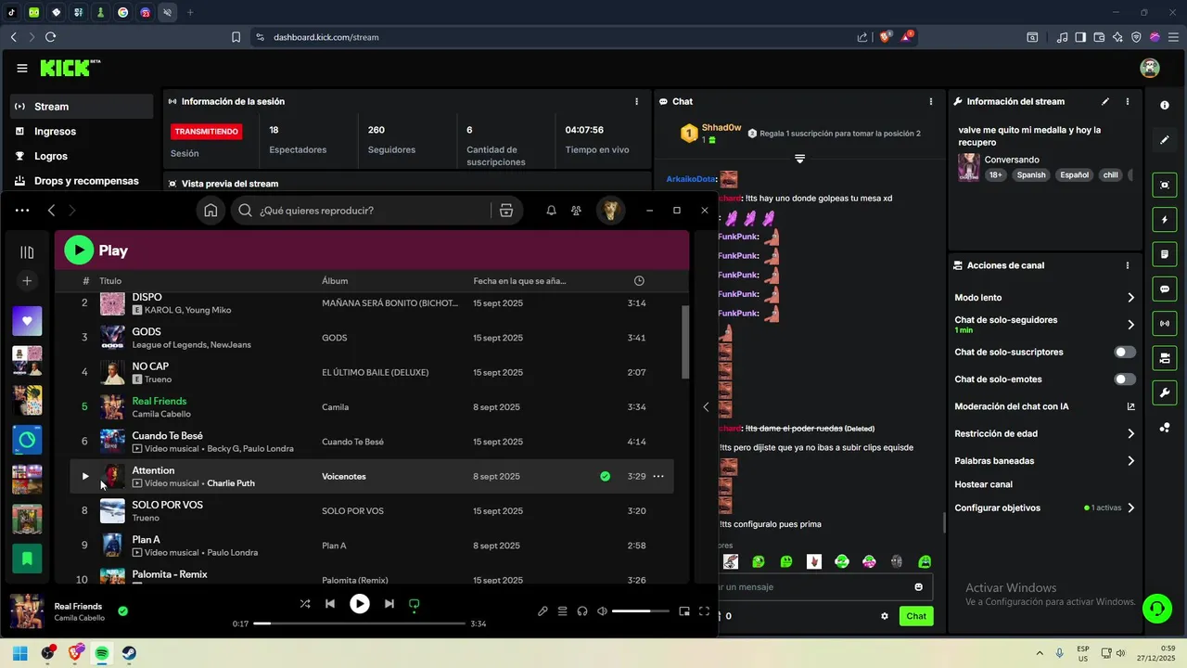Edit stream info with pencil icon
This screenshot has height=668, width=1187.
[1105, 101]
